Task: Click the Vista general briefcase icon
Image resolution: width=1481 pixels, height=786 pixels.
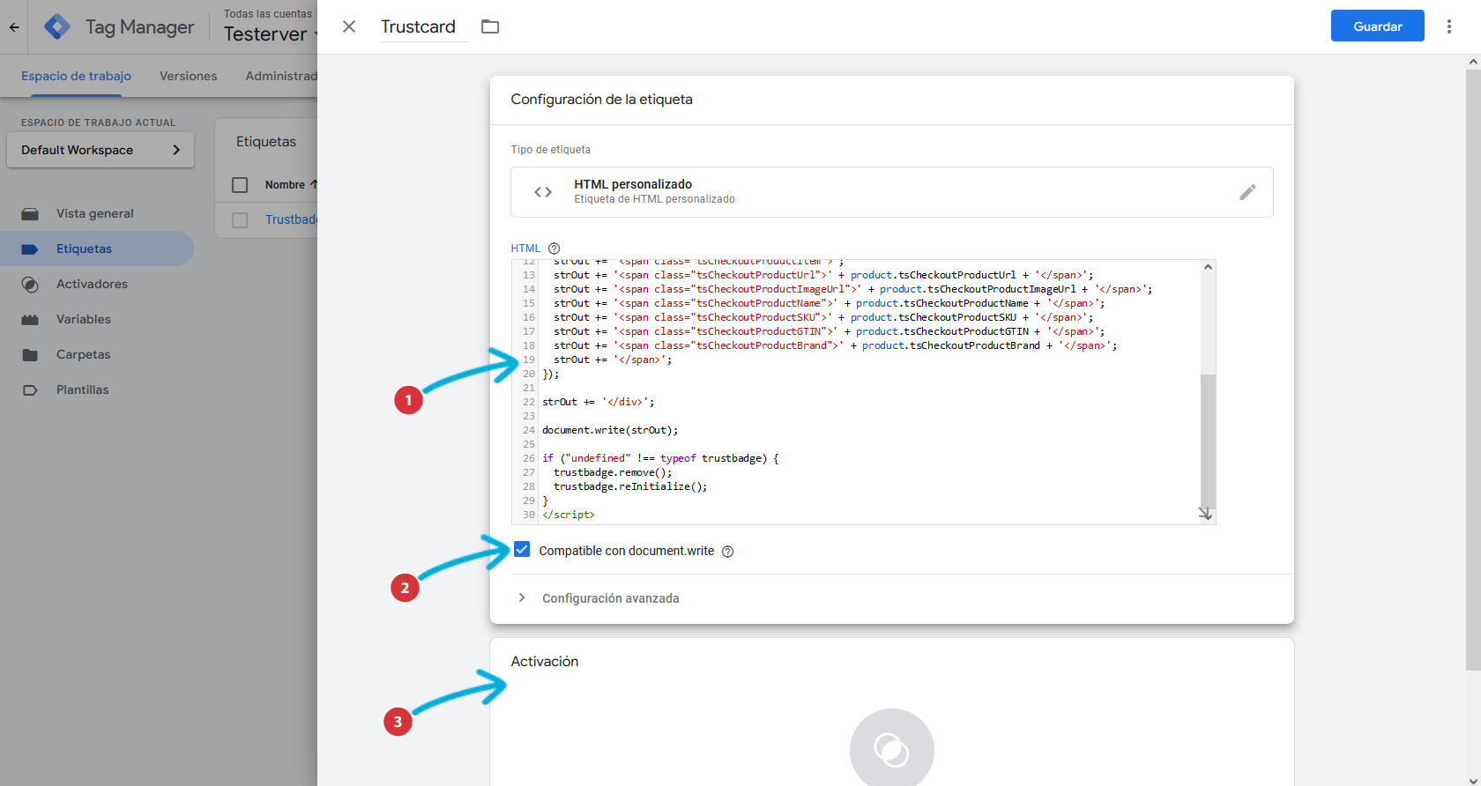Action: (x=30, y=214)
